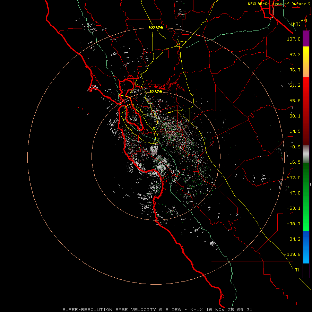312x312 pixels.
Task: Click the 92.3 velocity scale value
Action: (295, 54)
